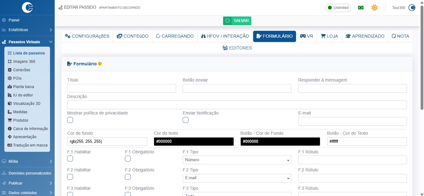Tick the F.1 Habilitar checkbox

pos(70,159)
